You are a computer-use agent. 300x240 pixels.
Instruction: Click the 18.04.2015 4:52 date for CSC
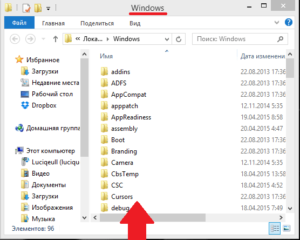pos(262,185)
